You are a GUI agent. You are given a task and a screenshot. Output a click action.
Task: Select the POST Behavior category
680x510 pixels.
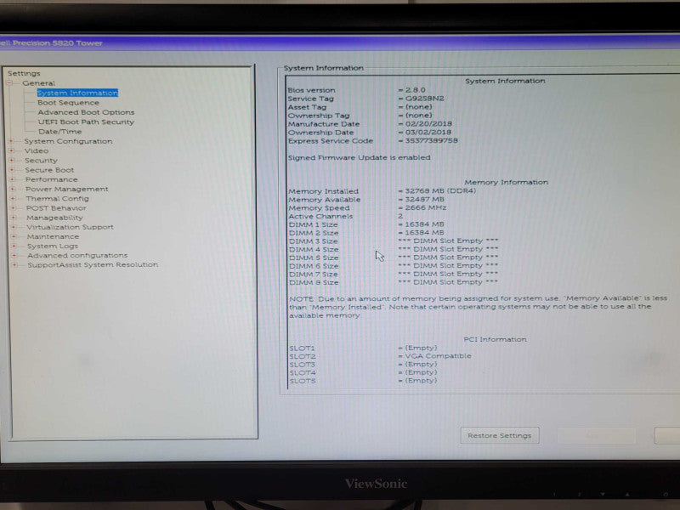[56, 207]
